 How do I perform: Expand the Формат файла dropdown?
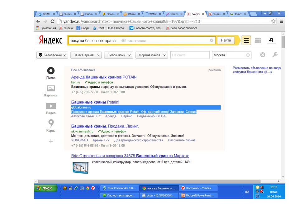coord(152,55)
